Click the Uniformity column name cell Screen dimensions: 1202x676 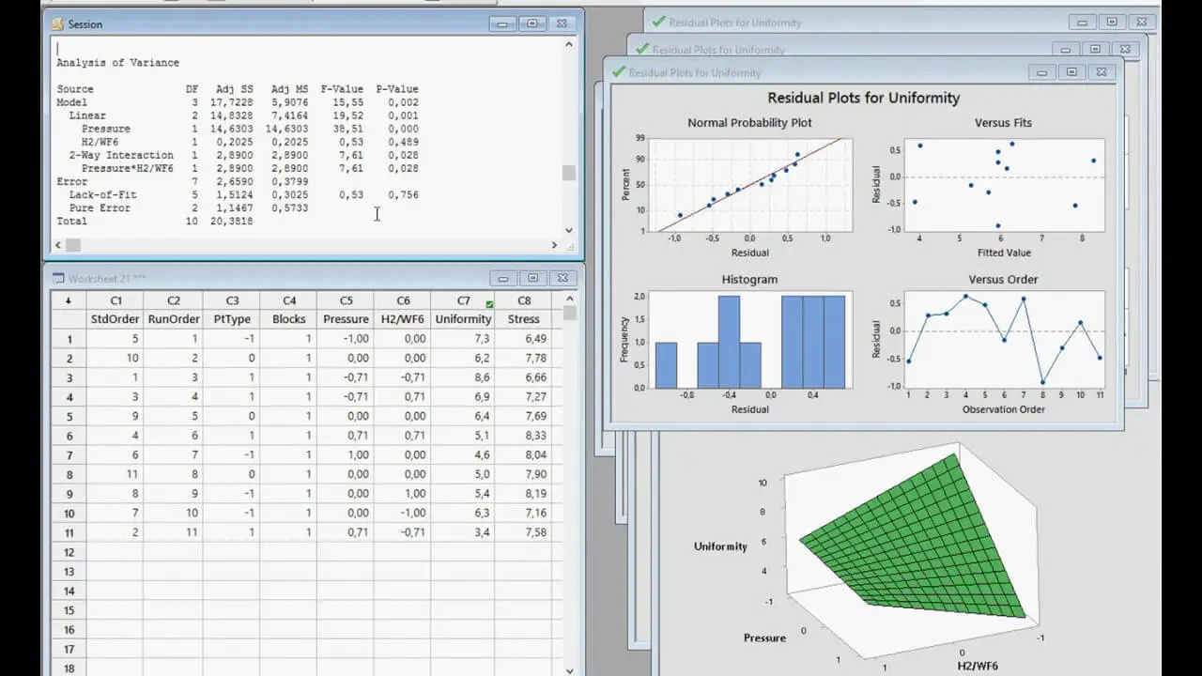tap(463, 319)
